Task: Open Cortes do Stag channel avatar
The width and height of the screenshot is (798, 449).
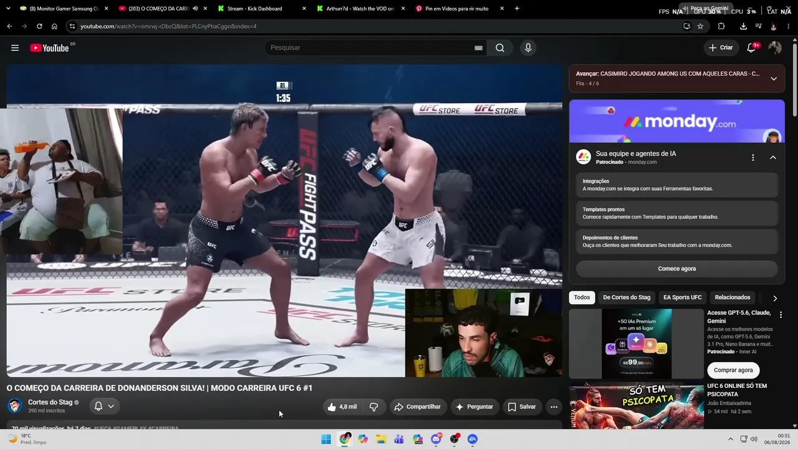Action: pos(14,406)
